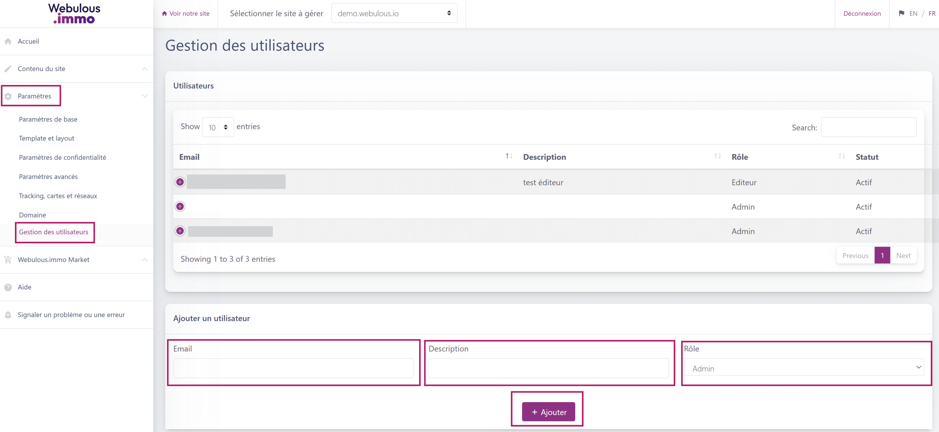The height and width of the screenshot is (432, 939).
Task: Open the Aide menu item
Action: click(x=24, y=287)
